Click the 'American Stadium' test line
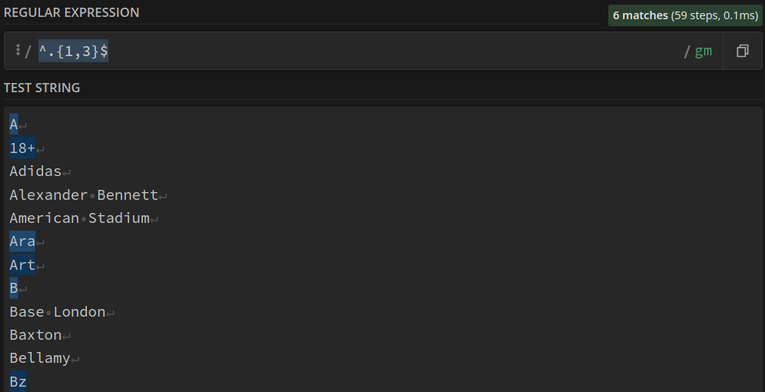Image resolution: width=765 pixels, height=392 pixels. tap(79, 218)
